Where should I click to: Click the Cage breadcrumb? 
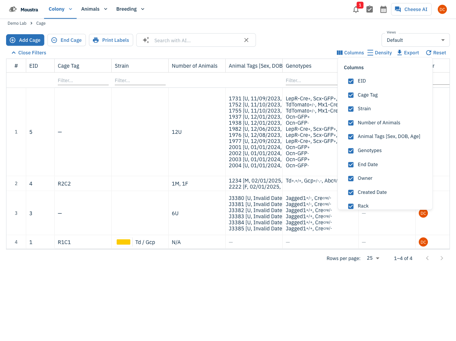click(x=41, y=24)
